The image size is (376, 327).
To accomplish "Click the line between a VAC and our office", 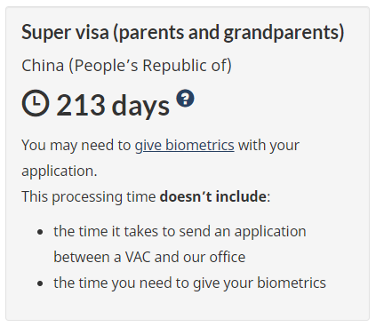I will click(149, 257).
